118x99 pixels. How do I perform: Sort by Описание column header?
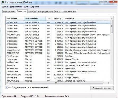click(x=87, y=19)
